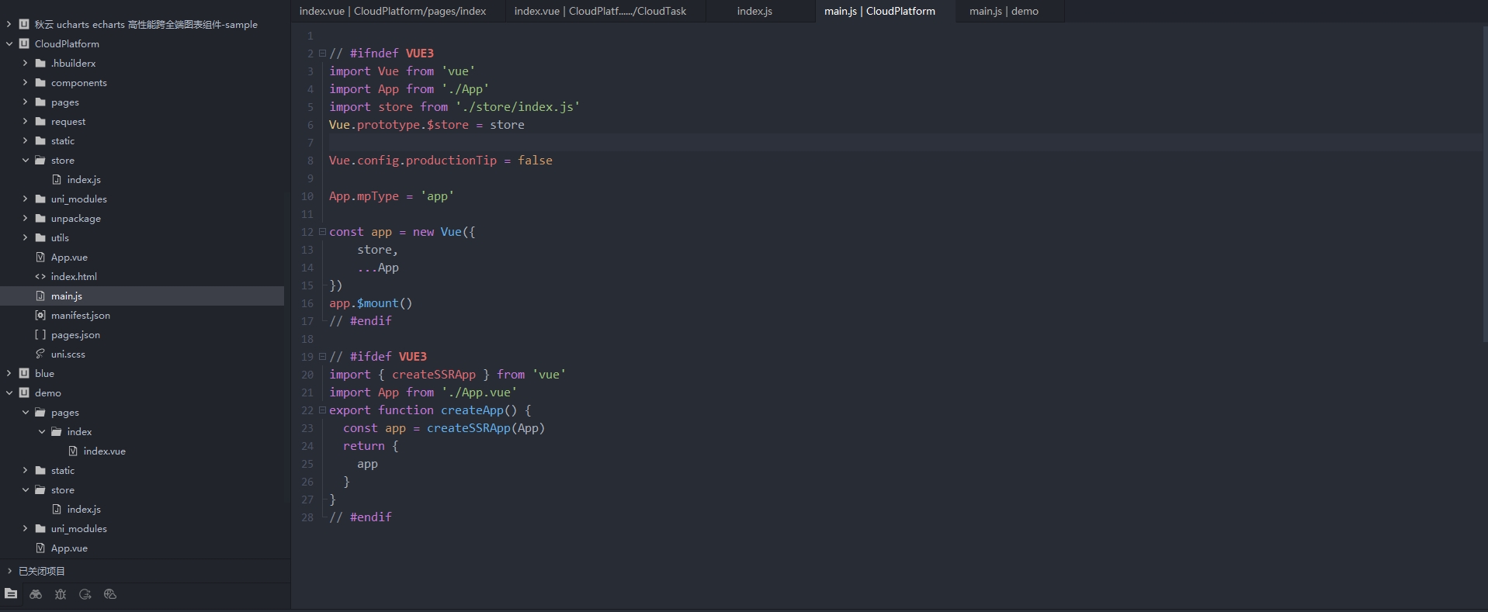Screen dimensions: 1488x612
Task: Click the createSSRApp(App) call on line 23
Action: coord(486,428)
